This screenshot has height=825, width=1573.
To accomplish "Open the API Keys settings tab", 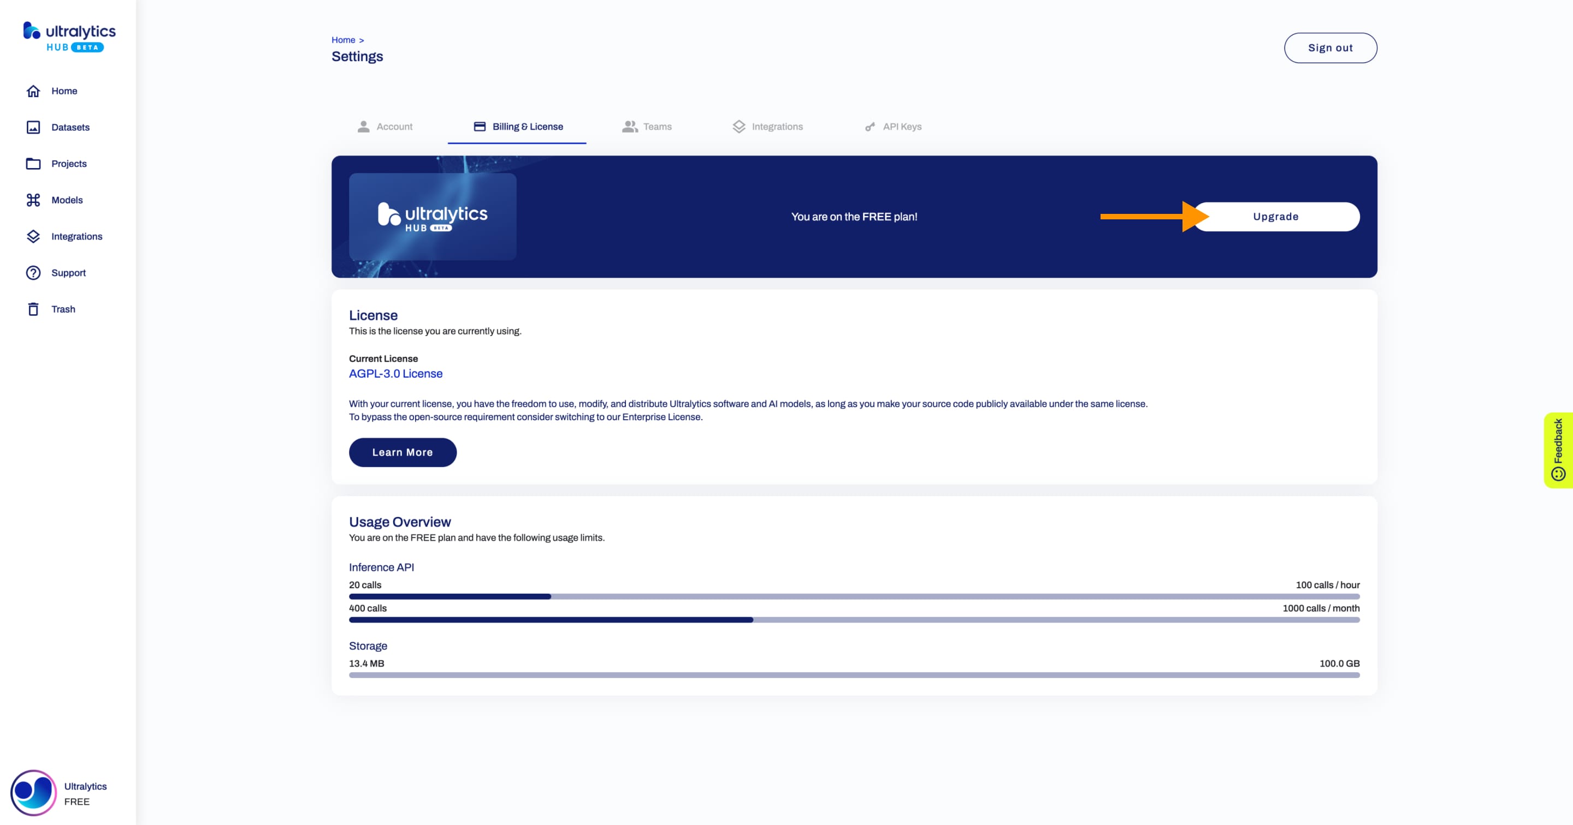I will pyautogui.click(x=901, y=127).
